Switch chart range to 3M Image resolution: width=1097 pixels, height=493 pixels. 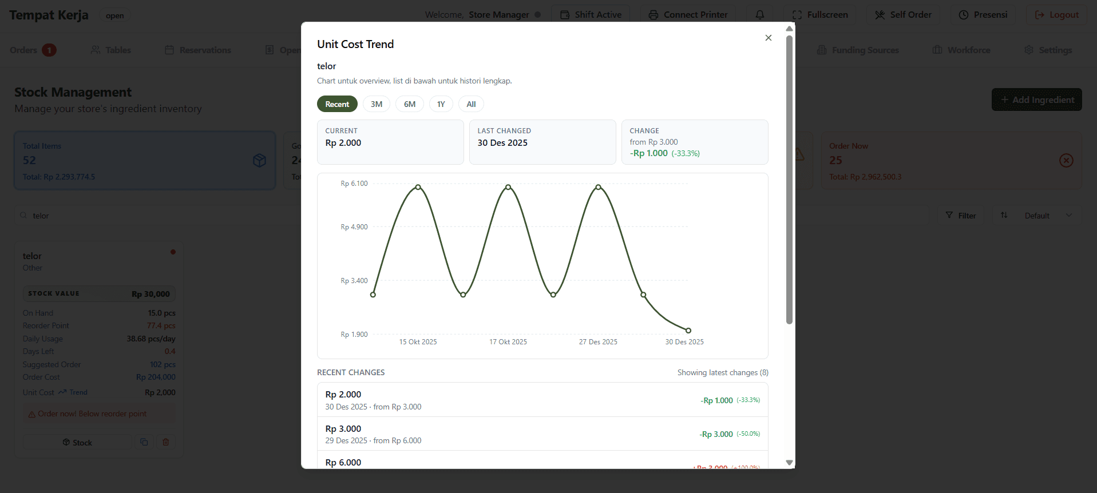(377, 104)
